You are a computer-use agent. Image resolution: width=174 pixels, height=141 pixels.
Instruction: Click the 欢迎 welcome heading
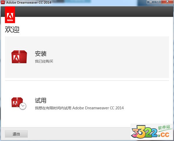pyautogui.click(x=12, y=30)
